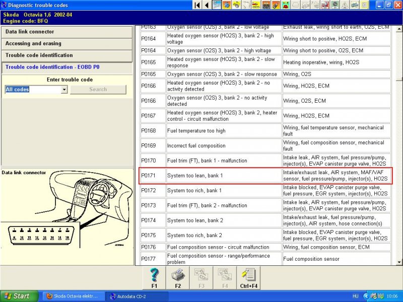Click the greyed-out F3 image button
The width and height of the screenshot is (403, 302).
click(x=201, y=278)
